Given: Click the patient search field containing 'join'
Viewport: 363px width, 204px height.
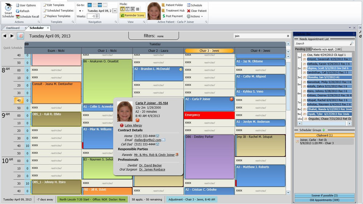Looking at the screenshot, I should [x=259, y=36].
